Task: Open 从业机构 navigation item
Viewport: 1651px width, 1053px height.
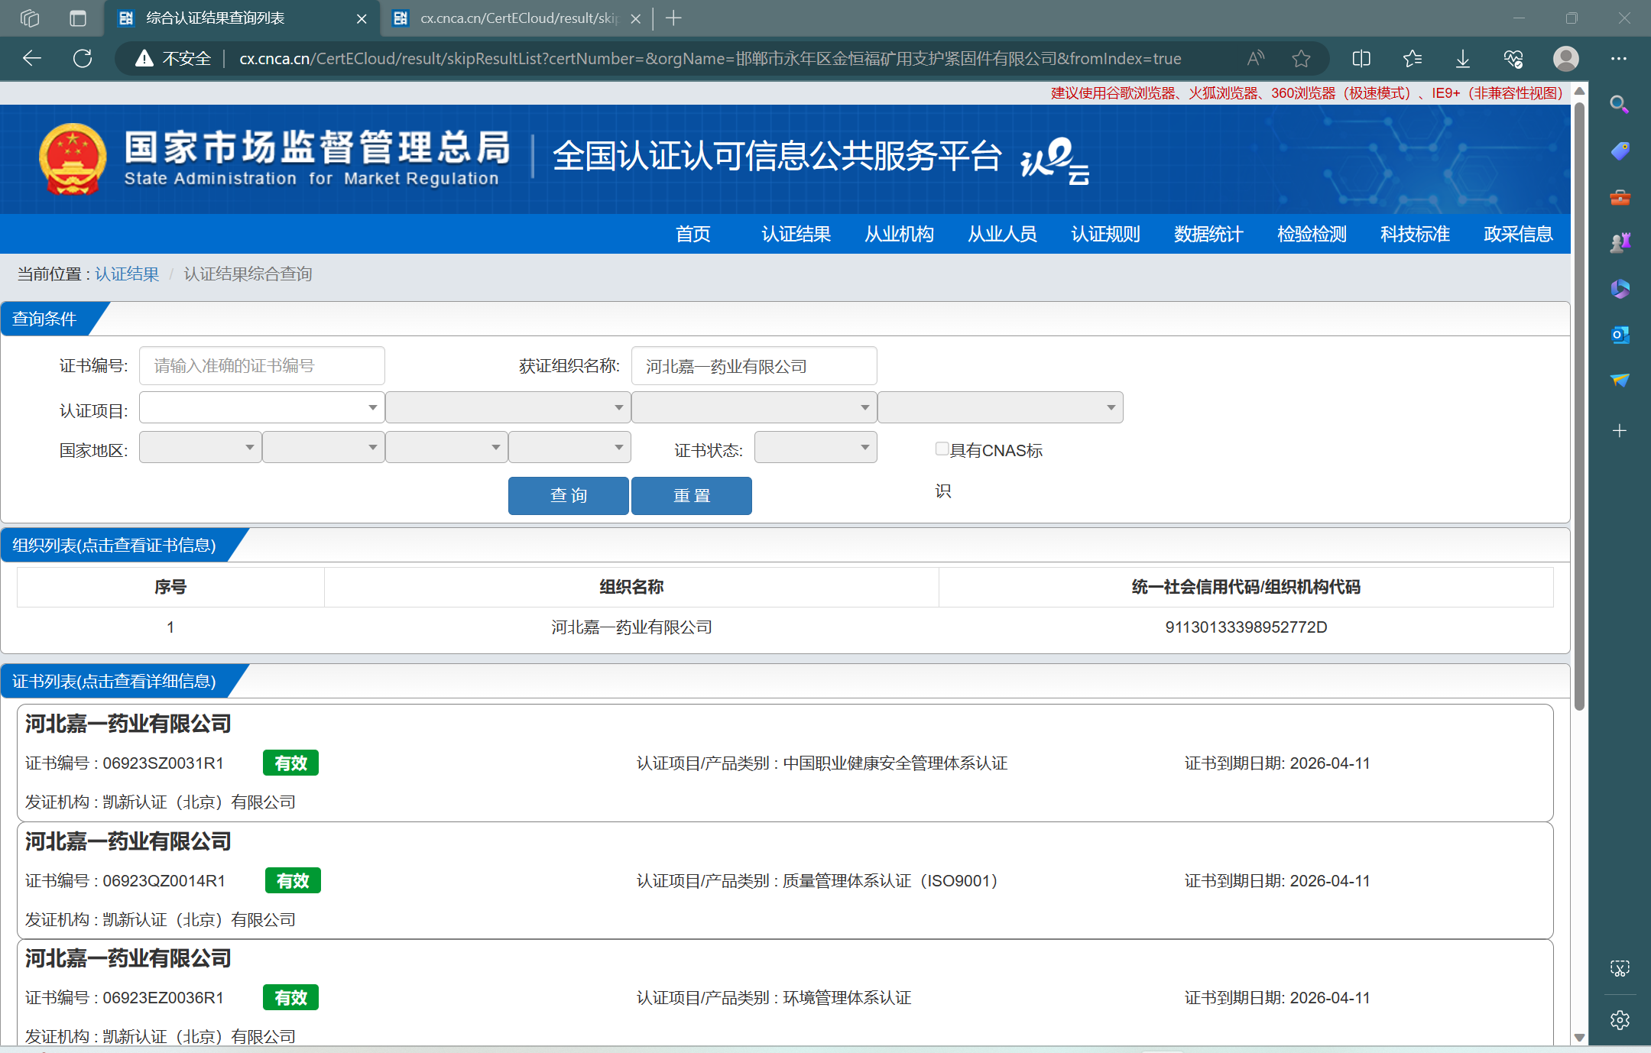Action: [x=900, y=234]
